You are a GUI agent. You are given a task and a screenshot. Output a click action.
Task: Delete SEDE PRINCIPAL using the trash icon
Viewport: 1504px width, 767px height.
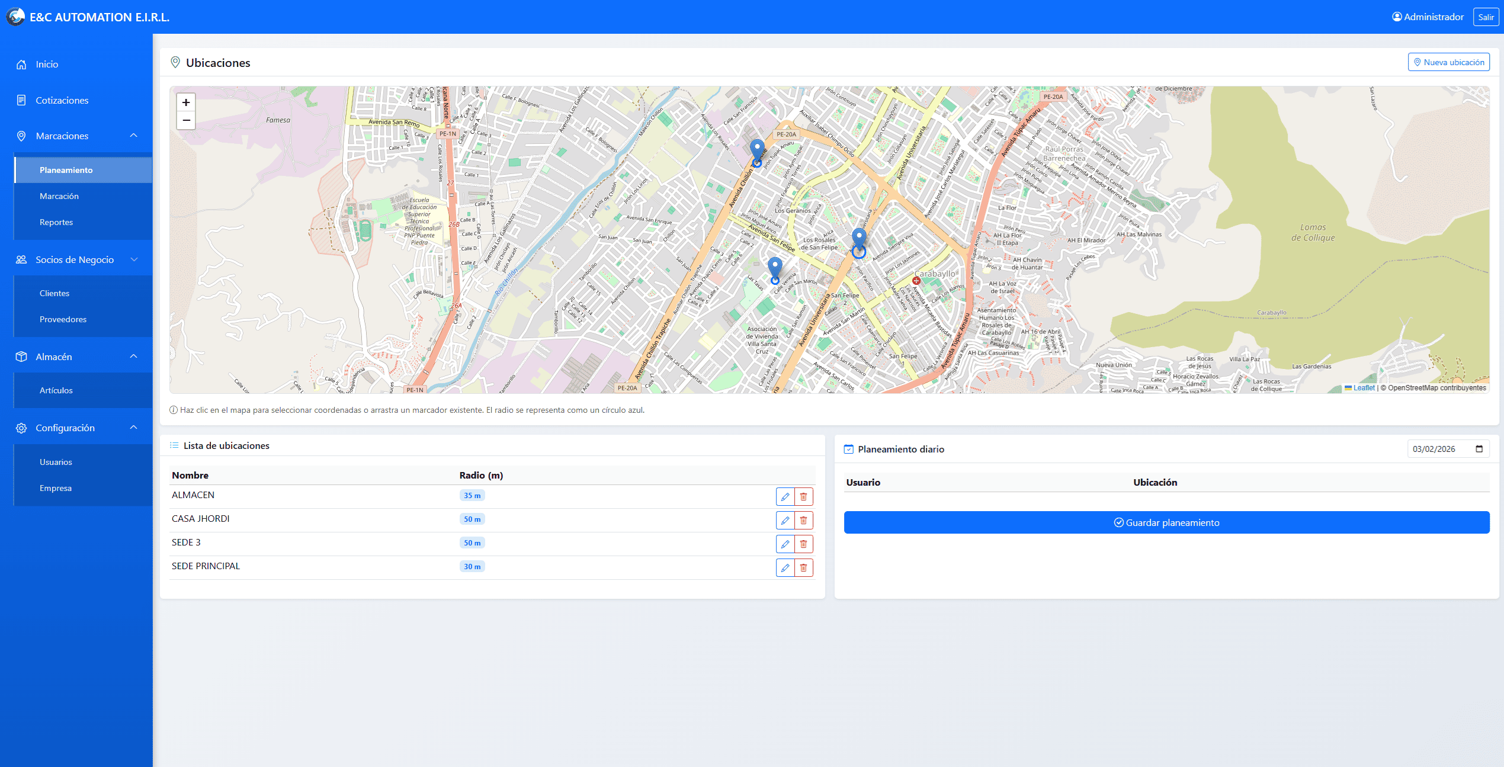point(803,567)
